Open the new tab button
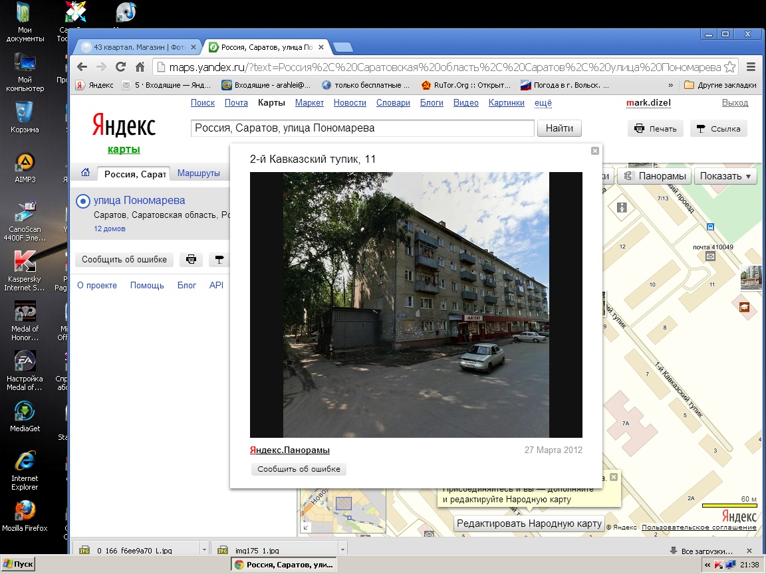 342,47
